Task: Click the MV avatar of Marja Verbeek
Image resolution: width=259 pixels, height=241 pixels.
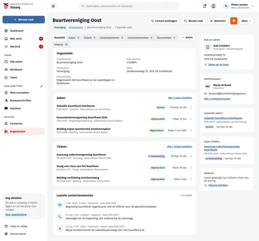Action: click(x=208, y=86)
